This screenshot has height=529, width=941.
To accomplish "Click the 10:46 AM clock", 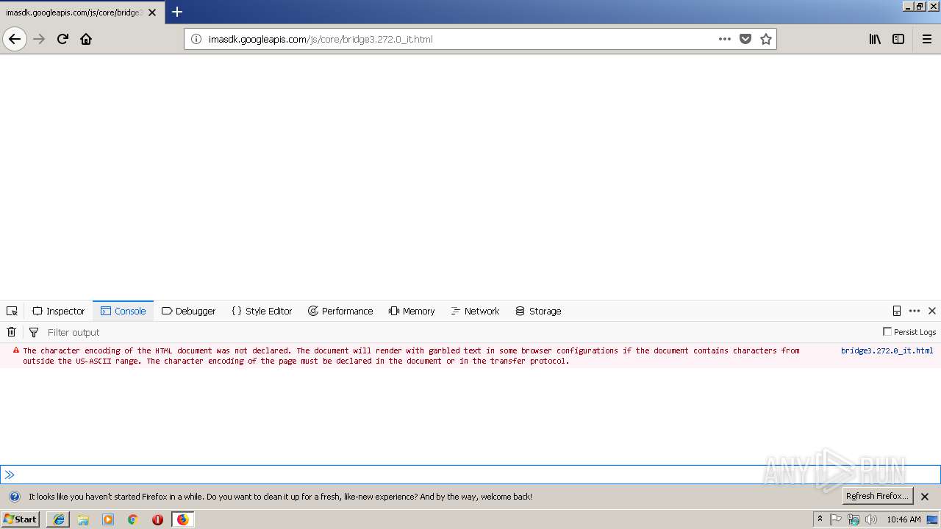I will point(904,519).
